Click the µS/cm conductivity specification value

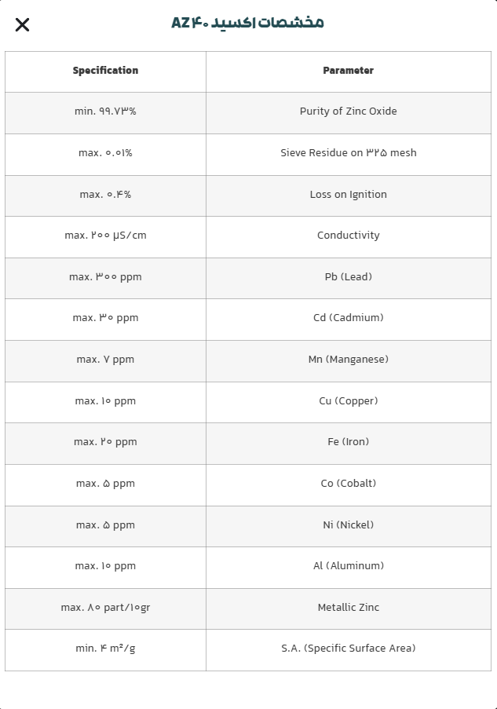105,236
